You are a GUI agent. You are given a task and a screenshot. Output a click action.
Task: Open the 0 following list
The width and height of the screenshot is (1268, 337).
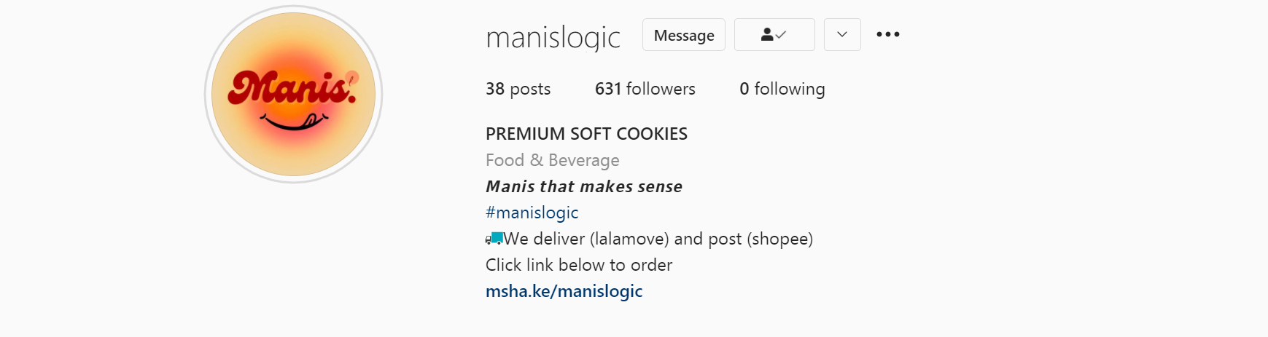782,89
